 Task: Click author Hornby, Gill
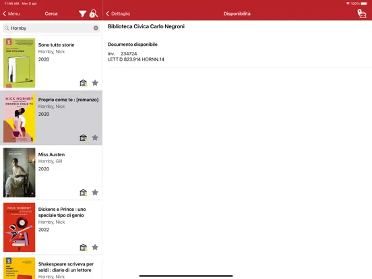(51, 161)
